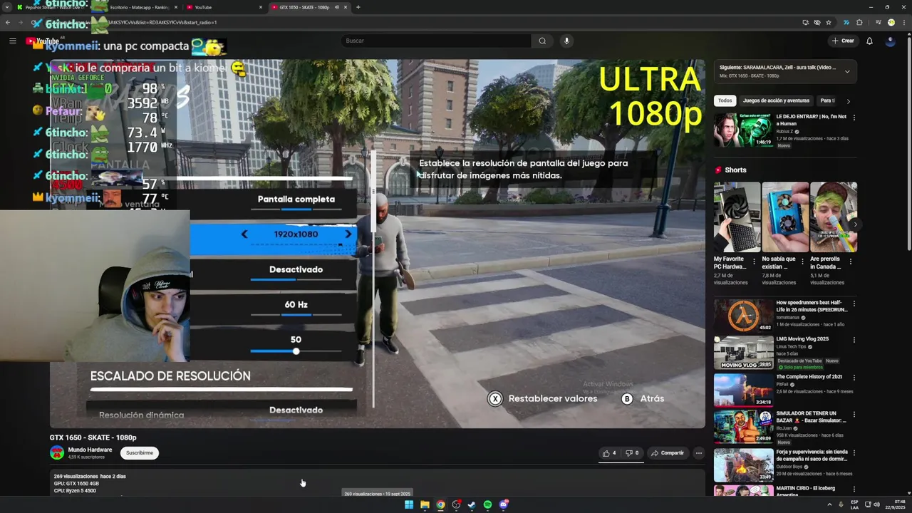Viewport: 912px width, 513px height.
Task: Open Half-Life speedrunners video thumbnail
Action: tap(743, 316)
